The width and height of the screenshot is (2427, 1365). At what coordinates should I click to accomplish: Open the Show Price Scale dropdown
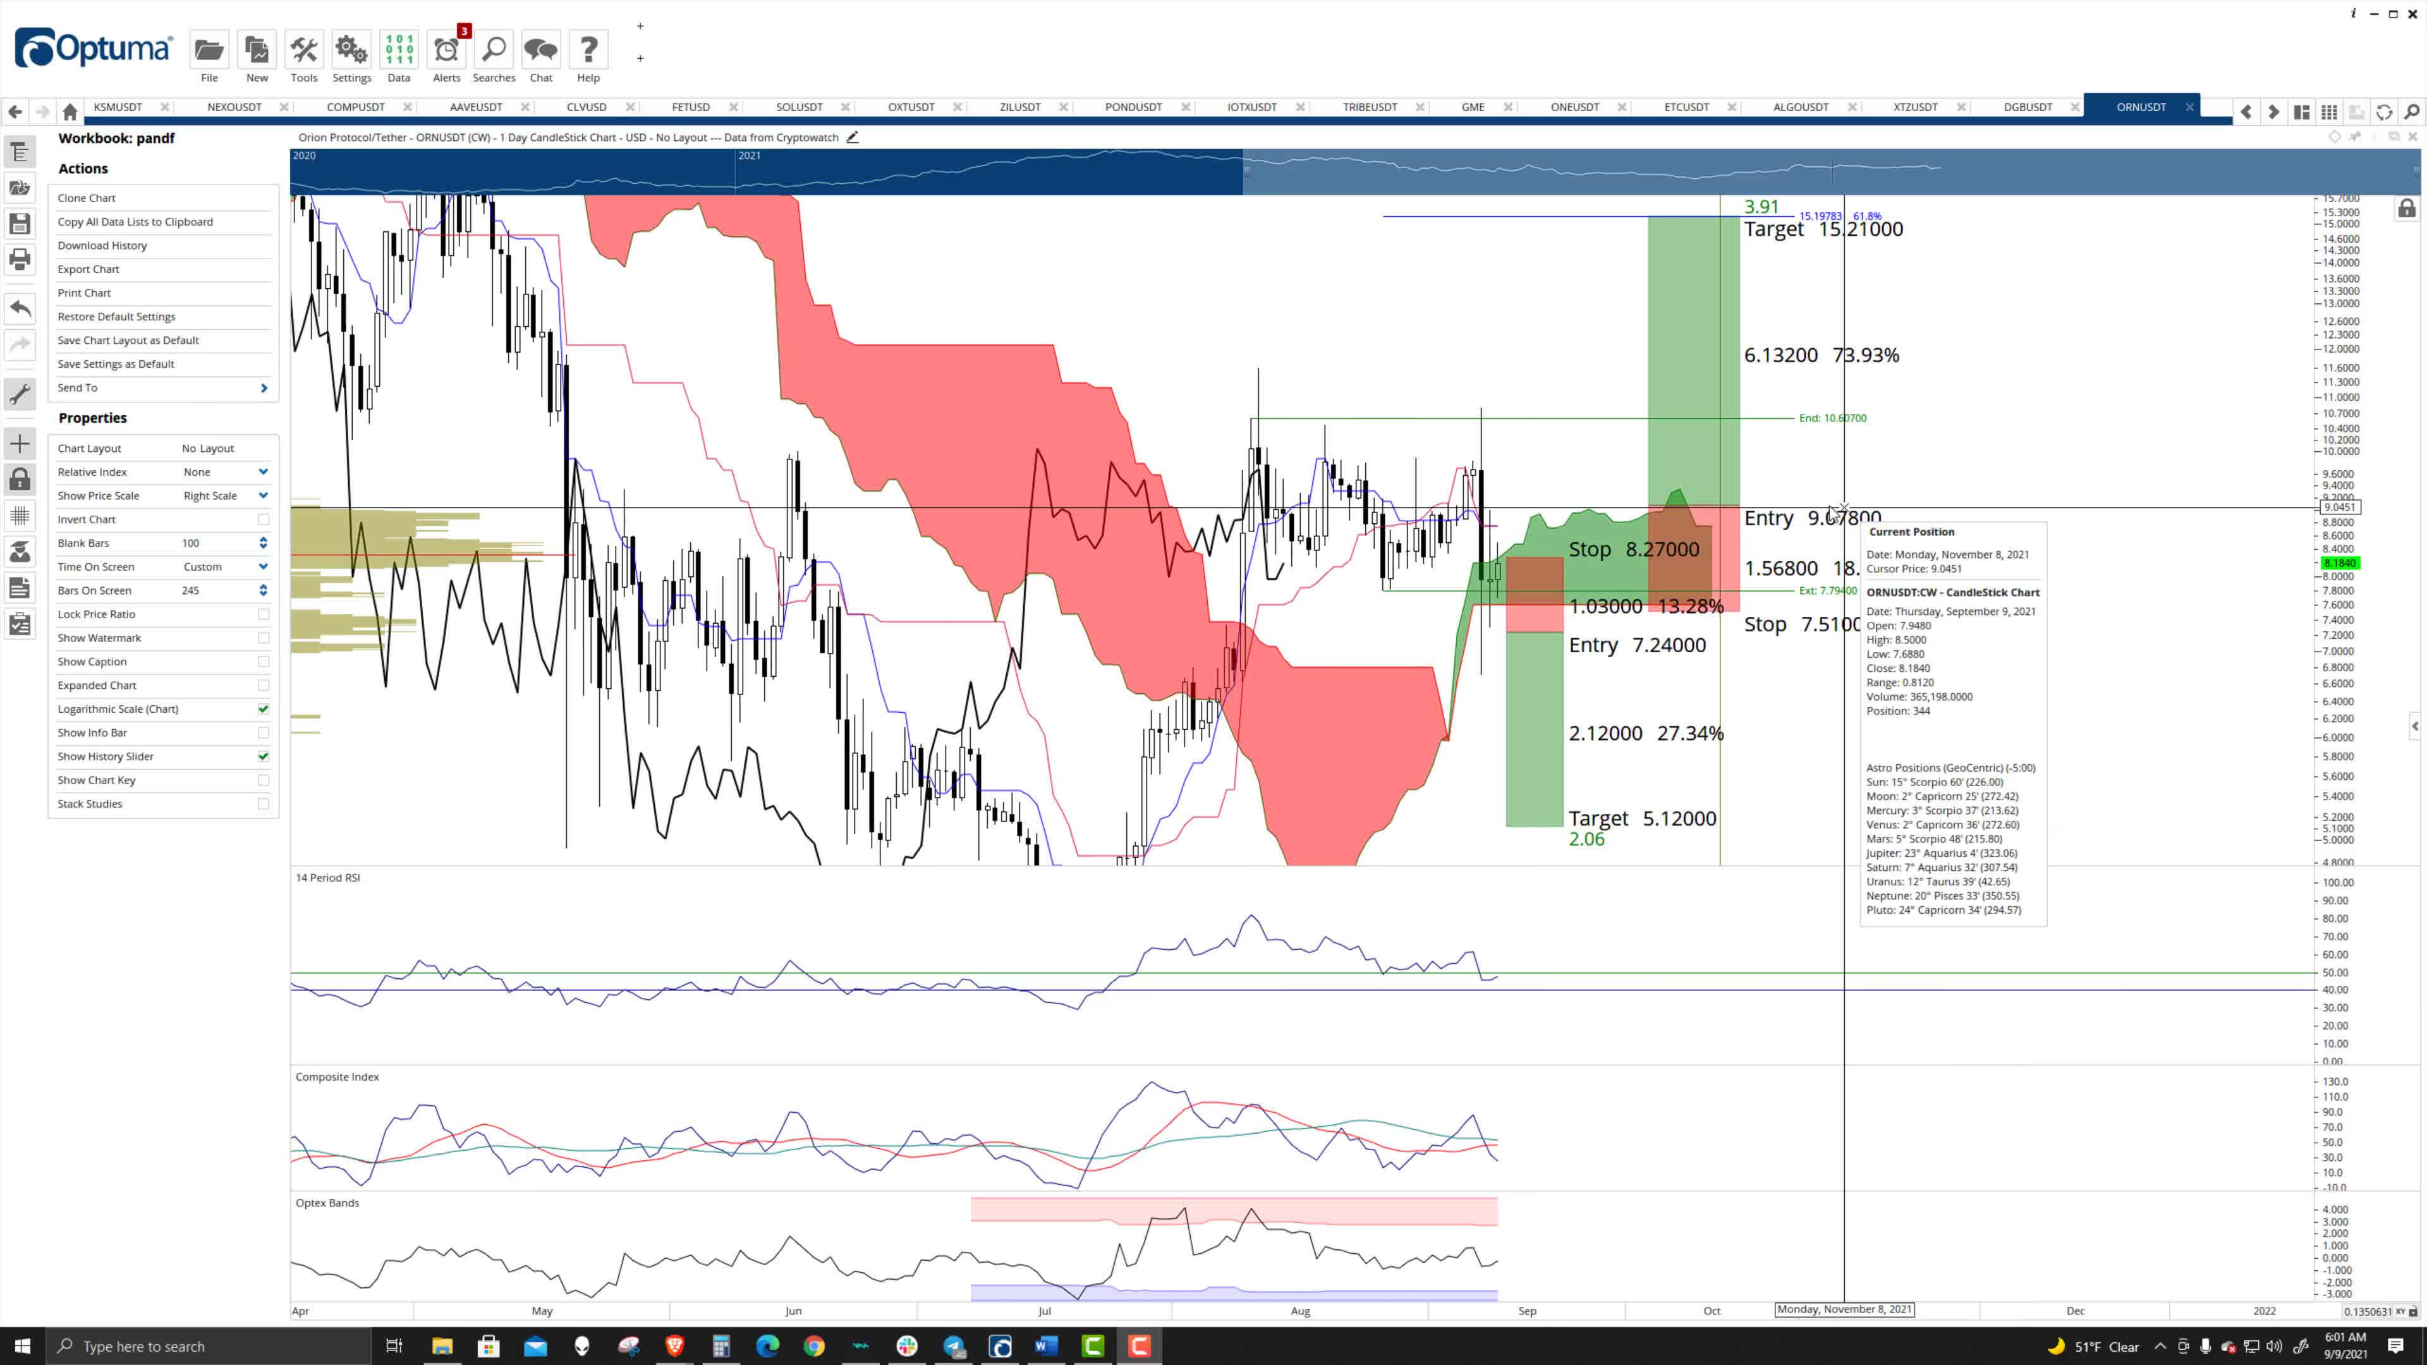click(x=263, y=495)
